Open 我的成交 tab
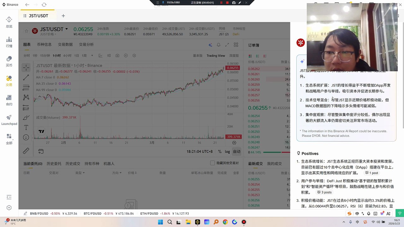 [274, 164]
